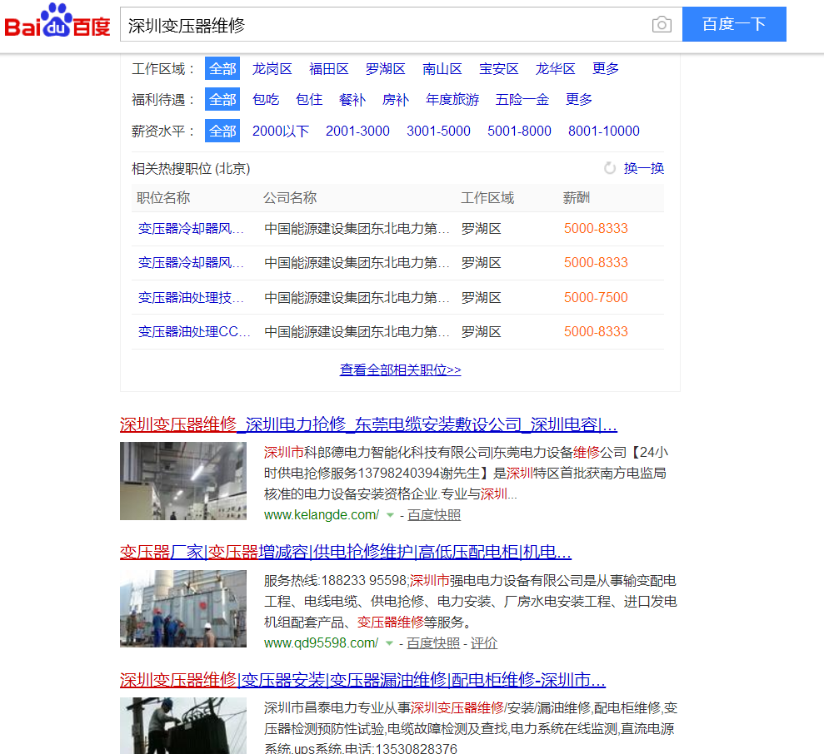Open 变压器油处理技… job listing
The height and width of the screenshot is (754, 824).
191,298
